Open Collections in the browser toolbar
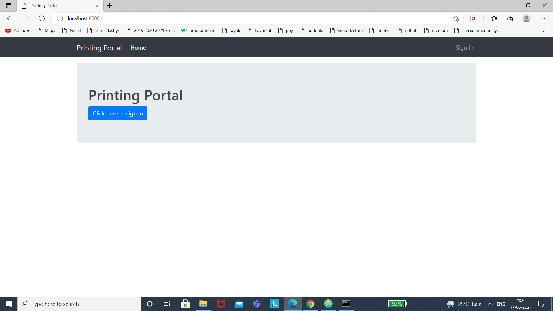 pyautogui.click(x=510, y=18)
